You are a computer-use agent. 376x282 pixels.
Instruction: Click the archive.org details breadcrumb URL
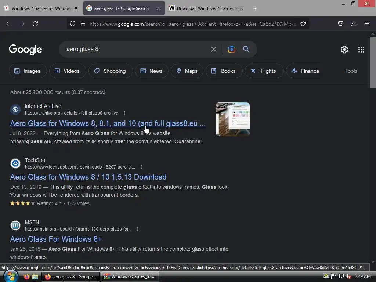(72, 113)
